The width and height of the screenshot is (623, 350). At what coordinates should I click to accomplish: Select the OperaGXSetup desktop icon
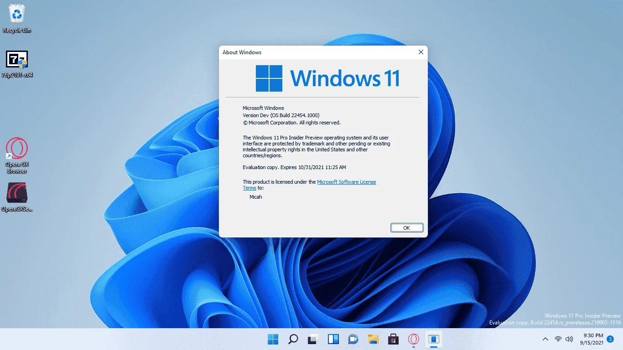(x=17, y=197)
